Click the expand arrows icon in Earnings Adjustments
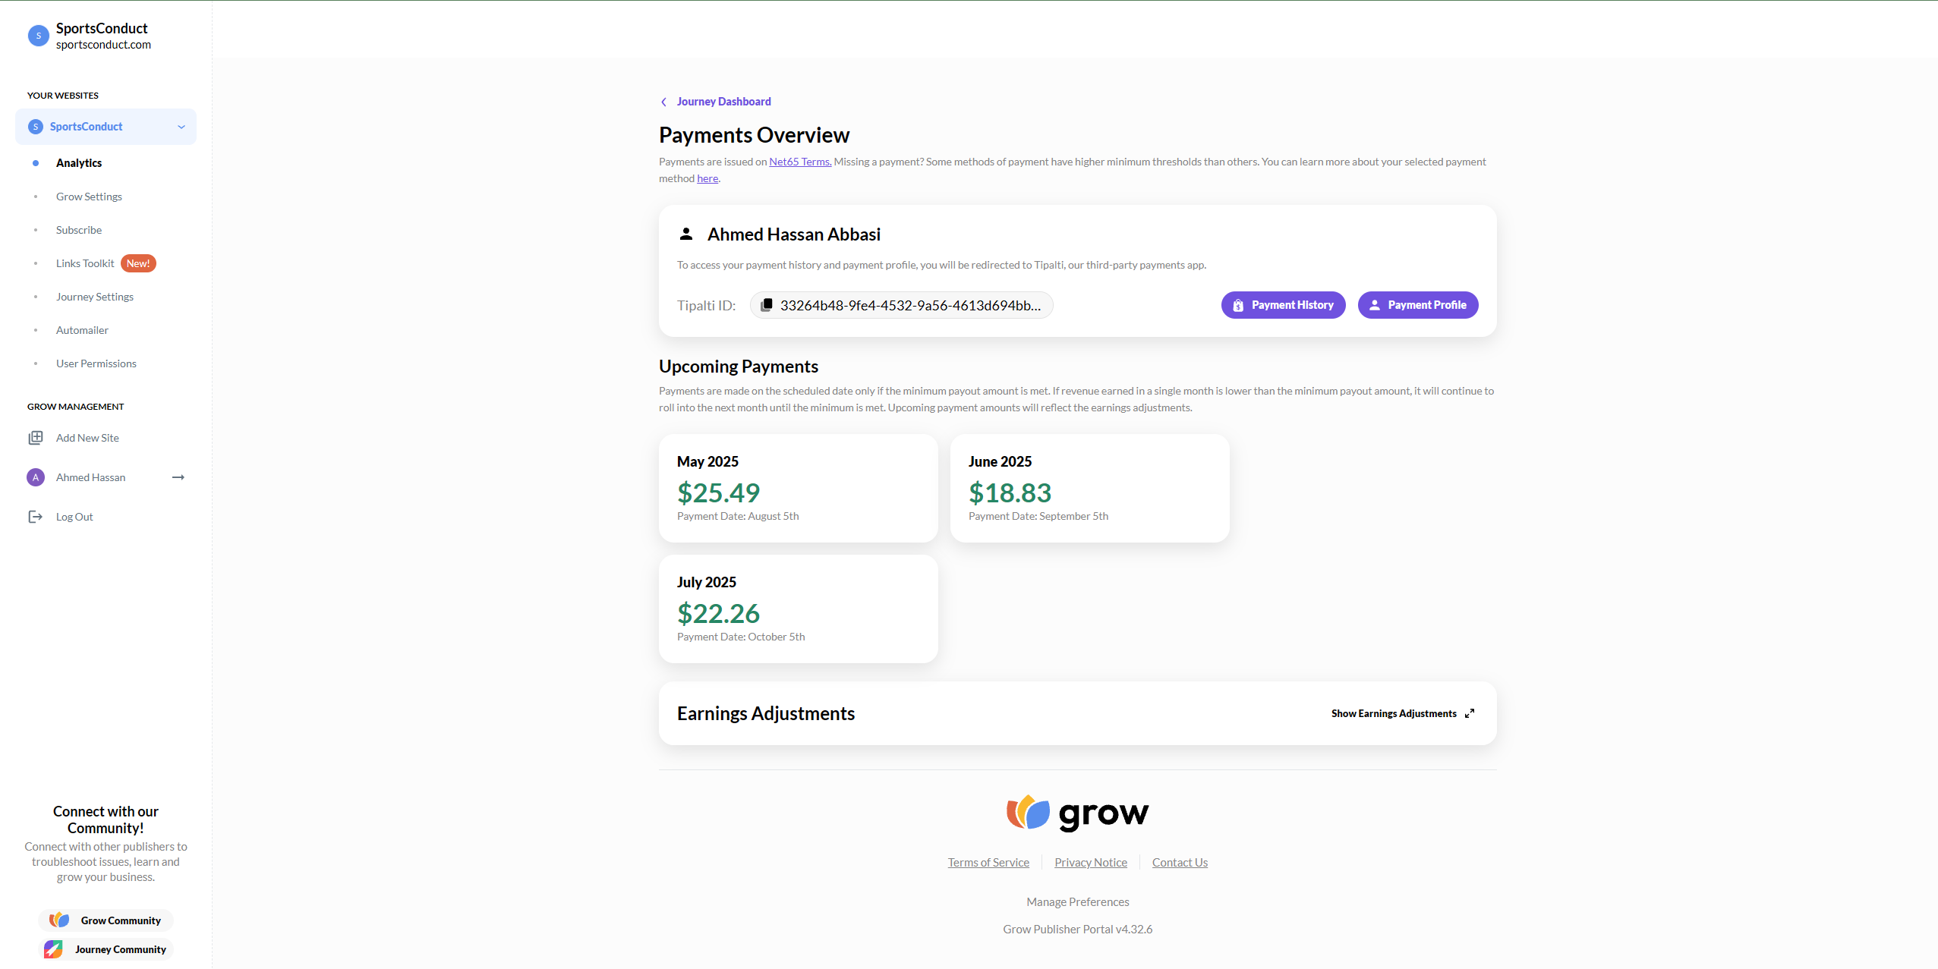Image resolution: width=1938 pixels, height=969 pixels. click(x=1470, y=713)
